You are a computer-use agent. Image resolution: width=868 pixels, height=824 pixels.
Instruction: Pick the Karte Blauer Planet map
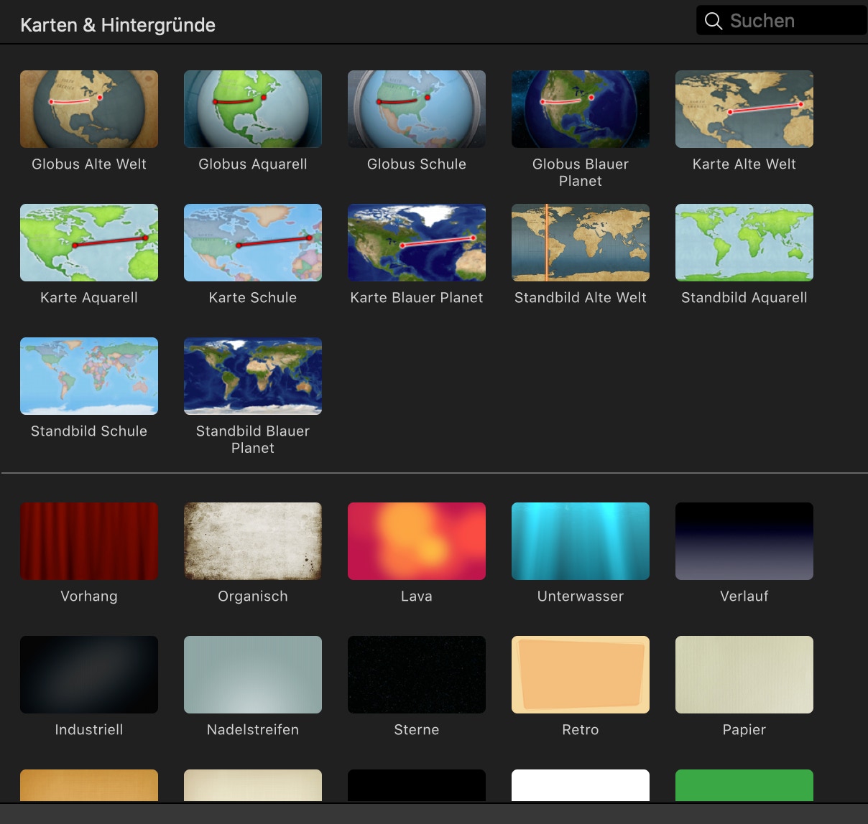coord(417,243)
